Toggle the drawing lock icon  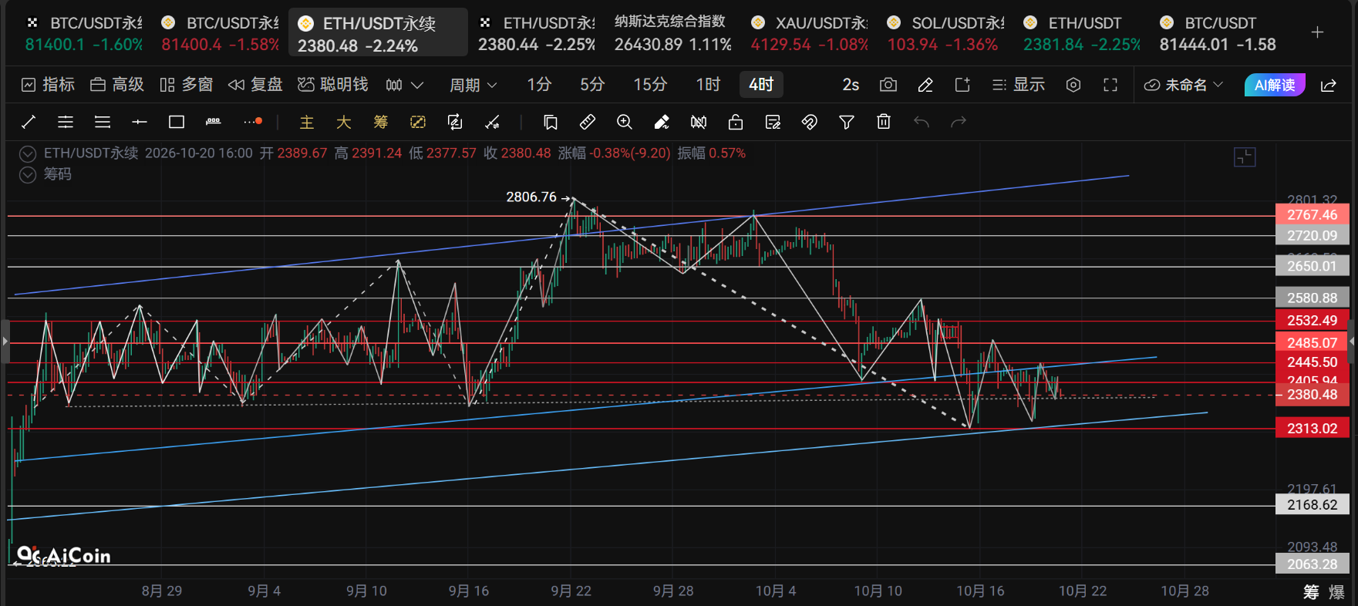736,122
